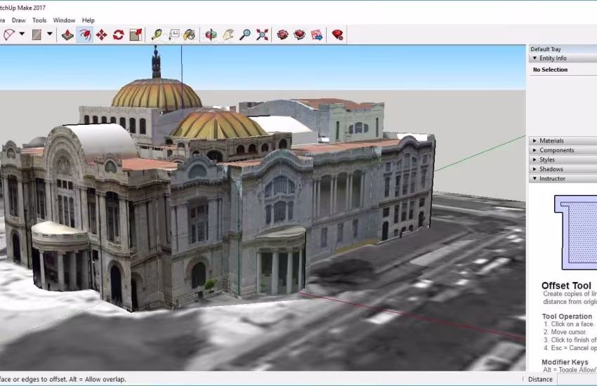This screenshot has height=386, width=597.
Task: Select the Orbit tool
Action: [211, 35]
